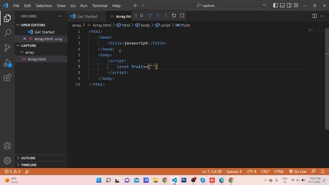Click Step Into in debug toolbar

pos(158,16)
